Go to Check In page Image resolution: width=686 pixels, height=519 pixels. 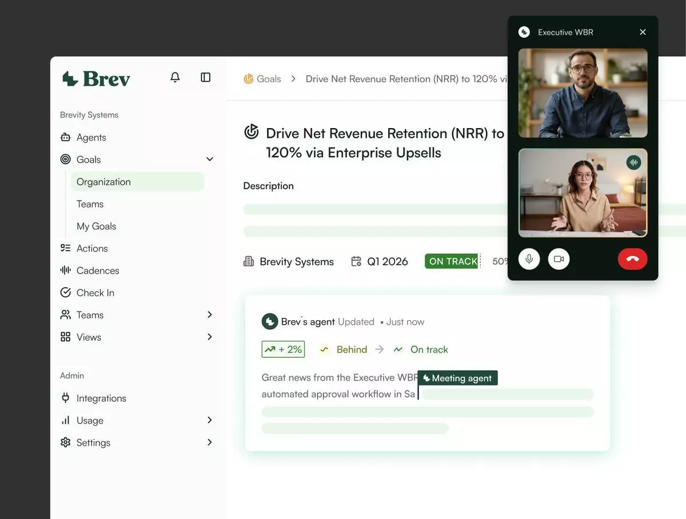point(95,293)
